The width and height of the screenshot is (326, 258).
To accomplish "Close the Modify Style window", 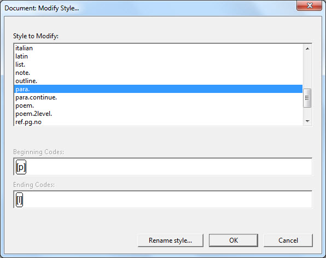I will pyautogui.click(x=310, y=5).
